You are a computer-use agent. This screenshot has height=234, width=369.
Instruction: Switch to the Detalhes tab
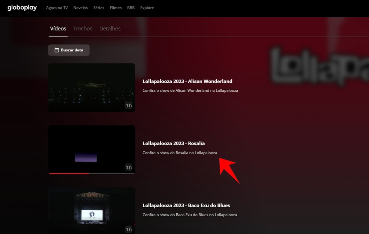tap(110, 29)
